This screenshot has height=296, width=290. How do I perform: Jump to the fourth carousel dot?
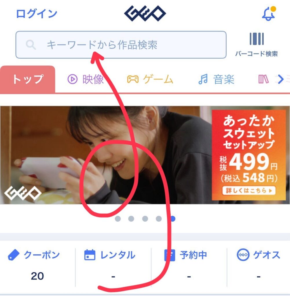pos(158,219)
